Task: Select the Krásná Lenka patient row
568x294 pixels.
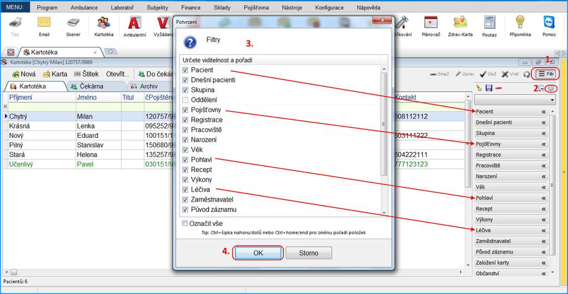Action: click(x=235, y=126)
